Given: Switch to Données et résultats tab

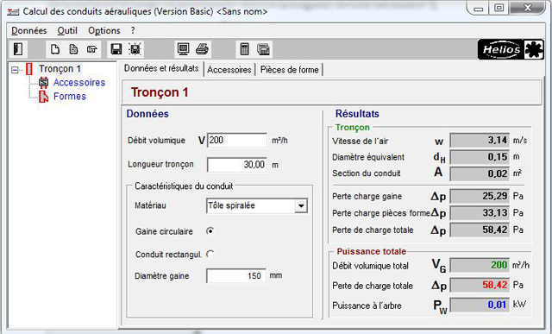Looking at the screenshot, I should coord(161,68).
